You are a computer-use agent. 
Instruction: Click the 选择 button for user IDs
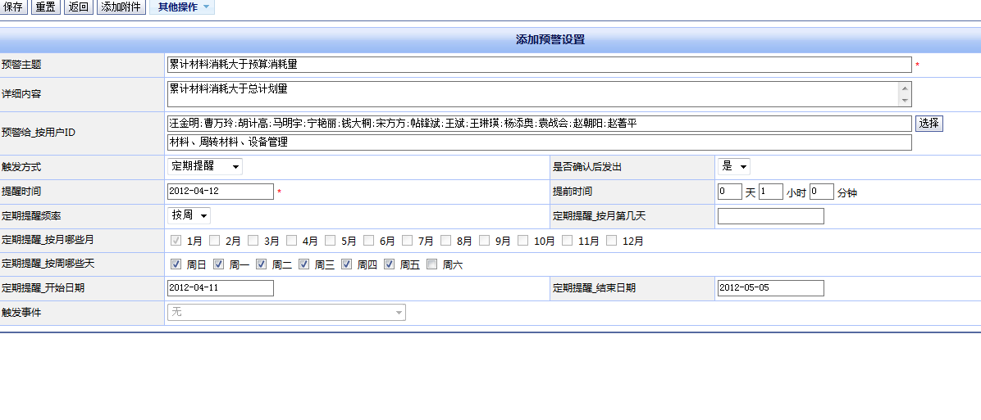pyautogui.click(x=929, y=124)
